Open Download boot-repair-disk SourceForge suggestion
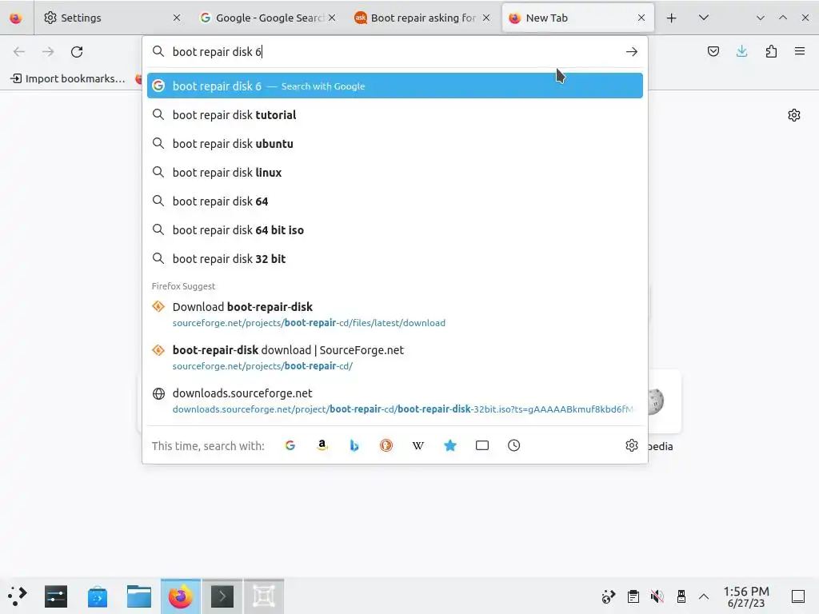This screenshot has height=614, width=819. tap(395, 314)
